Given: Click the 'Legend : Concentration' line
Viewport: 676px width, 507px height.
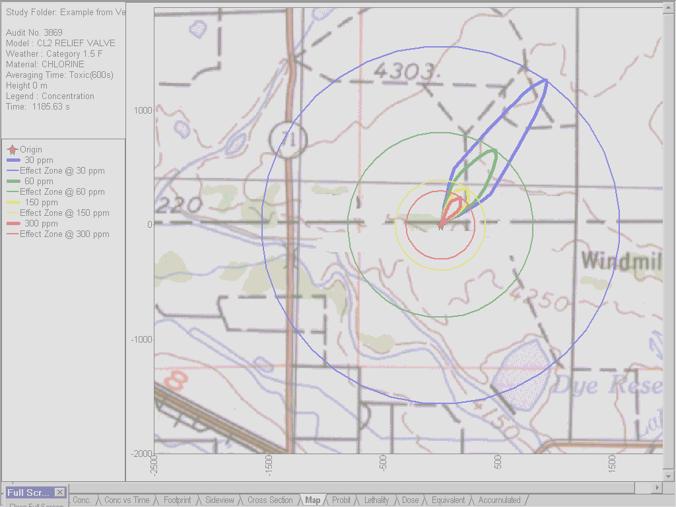Looking at the screenshot, I should pyautogui.click(x=50, y=96).
